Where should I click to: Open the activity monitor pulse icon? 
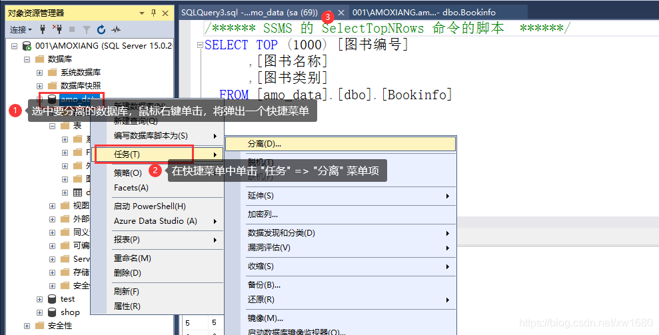click(x=116, y=29)
